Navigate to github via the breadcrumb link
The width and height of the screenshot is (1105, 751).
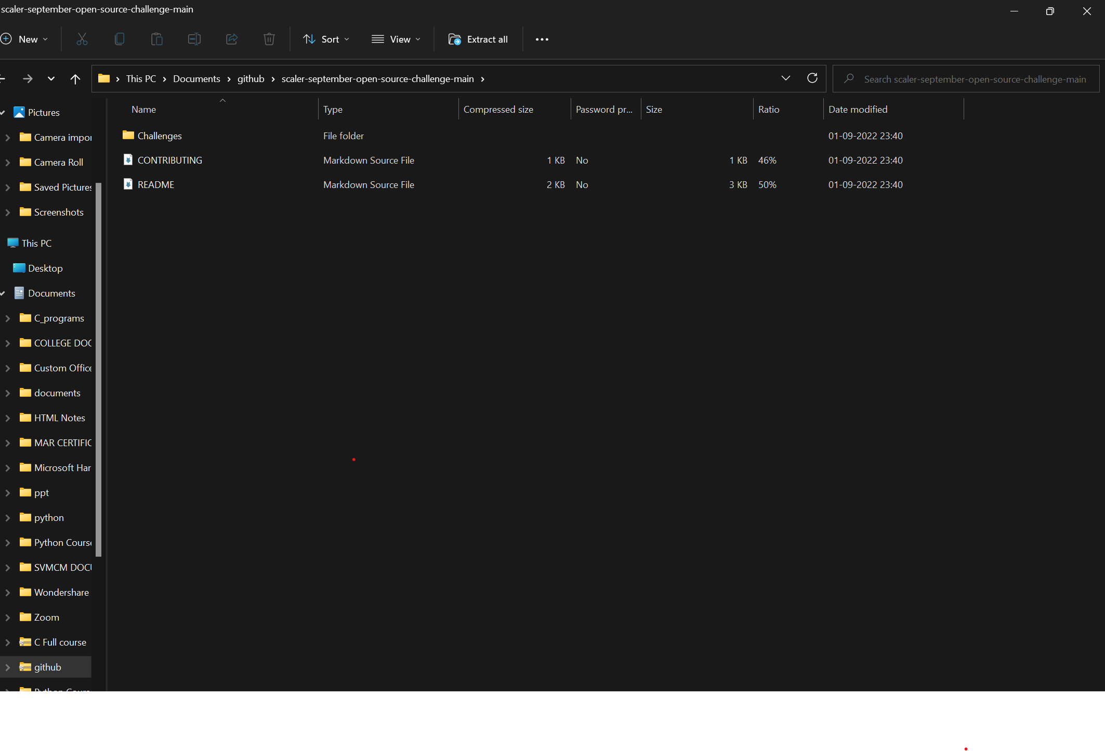[251, 78]
